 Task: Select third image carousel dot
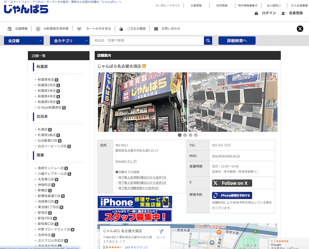[190, 135]
